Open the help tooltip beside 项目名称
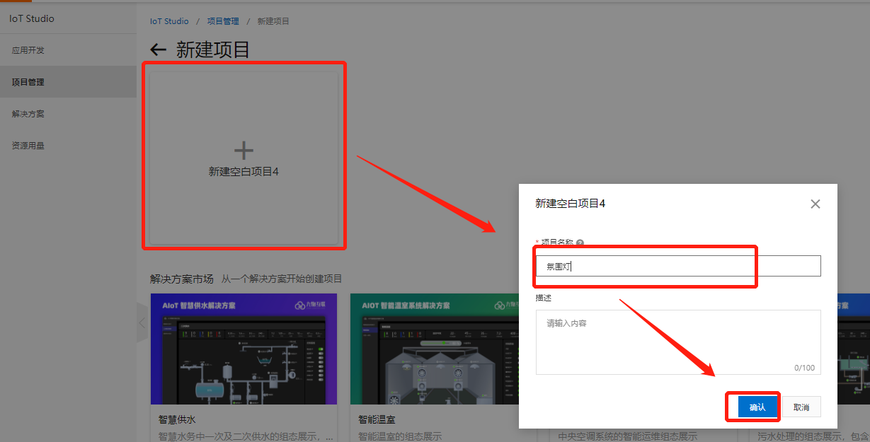870x442 pixels. point(580,243)
